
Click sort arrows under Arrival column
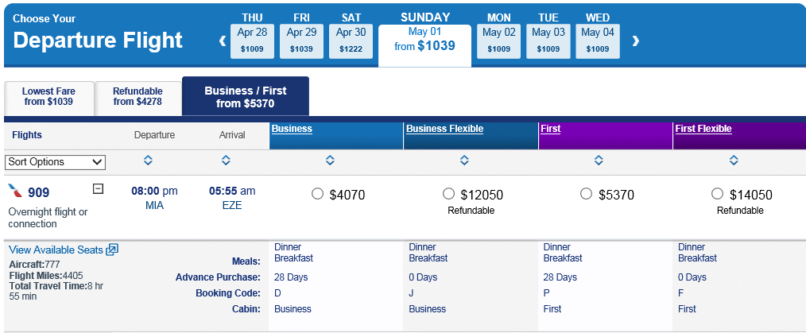[x=226, y=161]
